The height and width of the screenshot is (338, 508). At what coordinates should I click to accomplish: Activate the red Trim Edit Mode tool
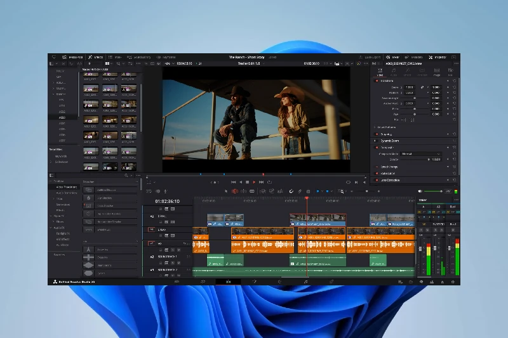tap(235, 191)
